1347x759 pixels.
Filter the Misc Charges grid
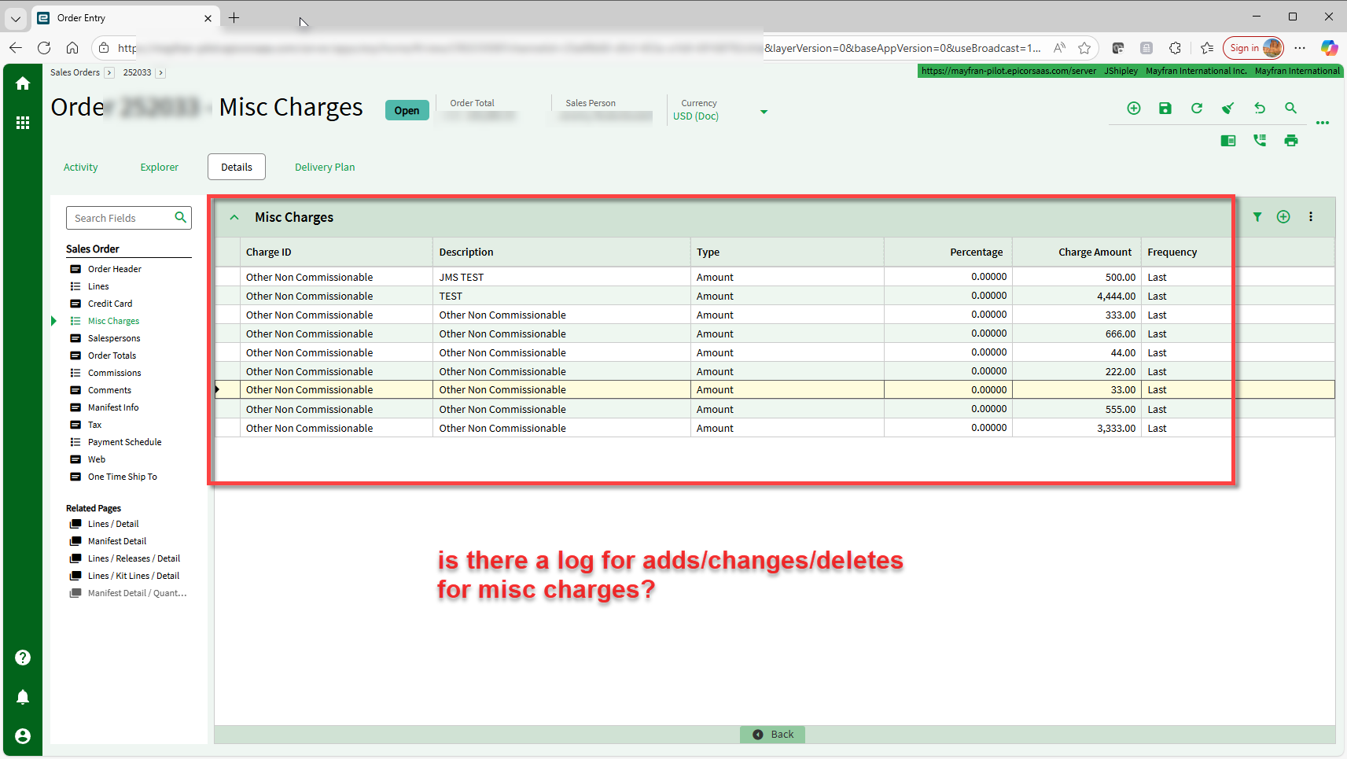pyautogui.click(x=1257, y=217)
